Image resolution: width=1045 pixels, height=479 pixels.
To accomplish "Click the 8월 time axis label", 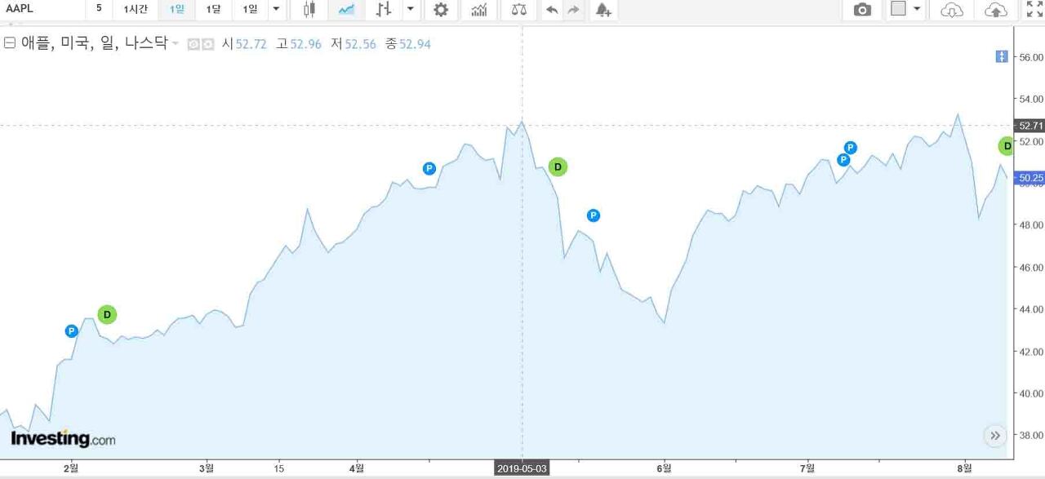I will [x=965, y=468].
